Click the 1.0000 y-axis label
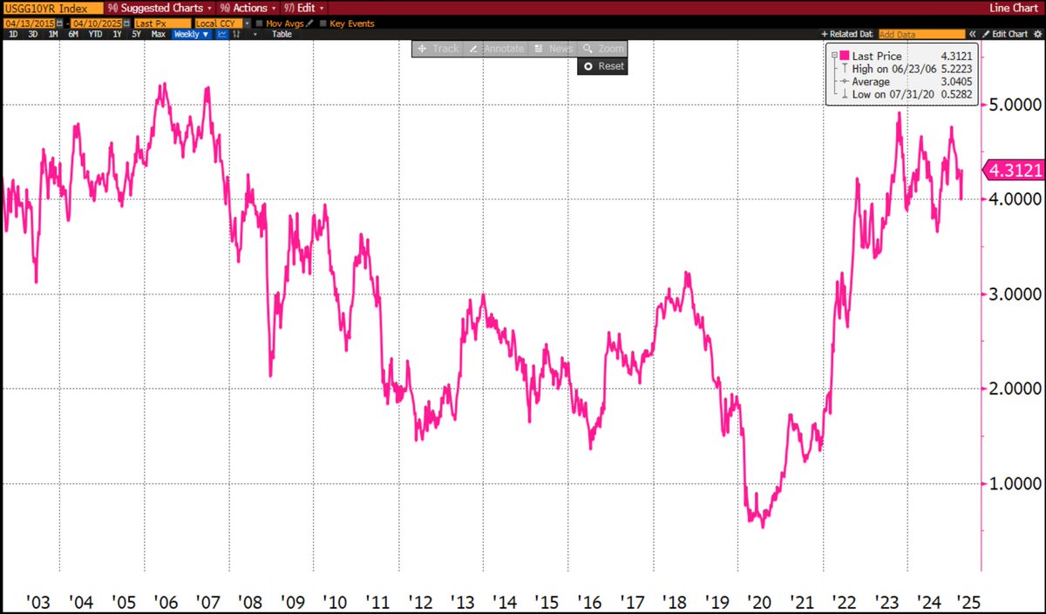Image resolution: width=1046 pixels, height=614 pixels. [1015, 483]
